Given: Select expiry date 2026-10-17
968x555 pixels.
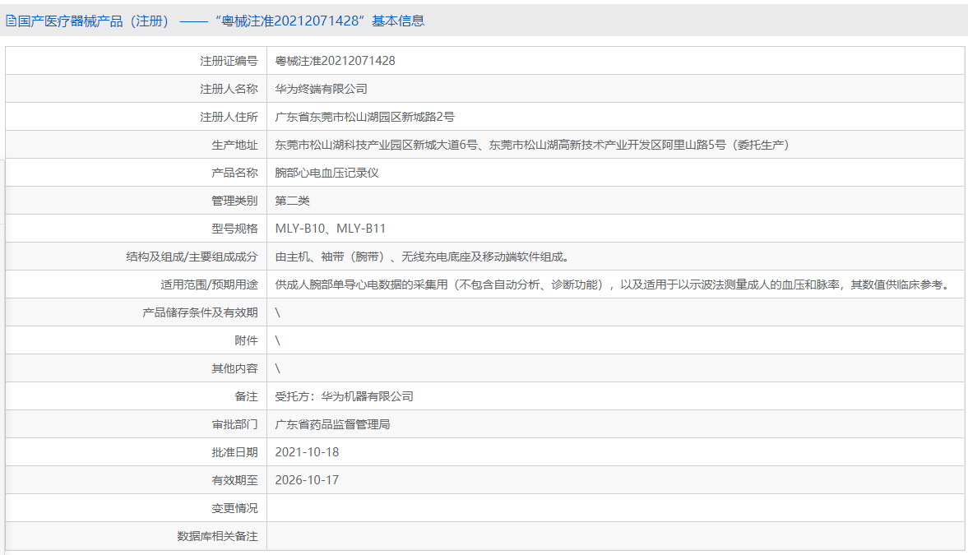Looking at the screenshot, I should tap(307, 479).
